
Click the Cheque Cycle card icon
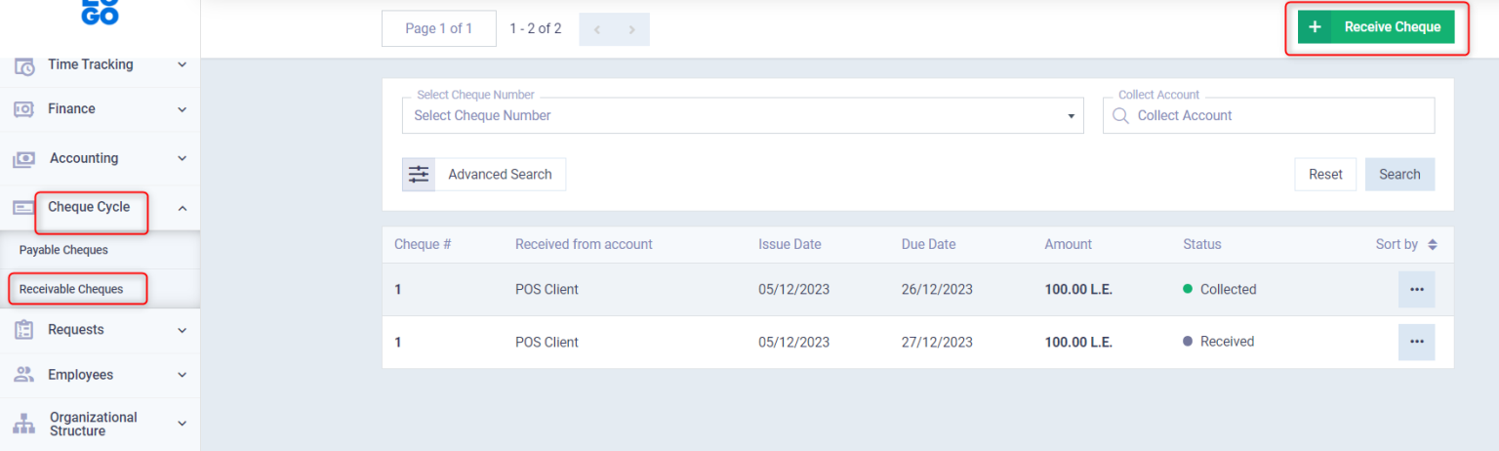click(24, 208)
